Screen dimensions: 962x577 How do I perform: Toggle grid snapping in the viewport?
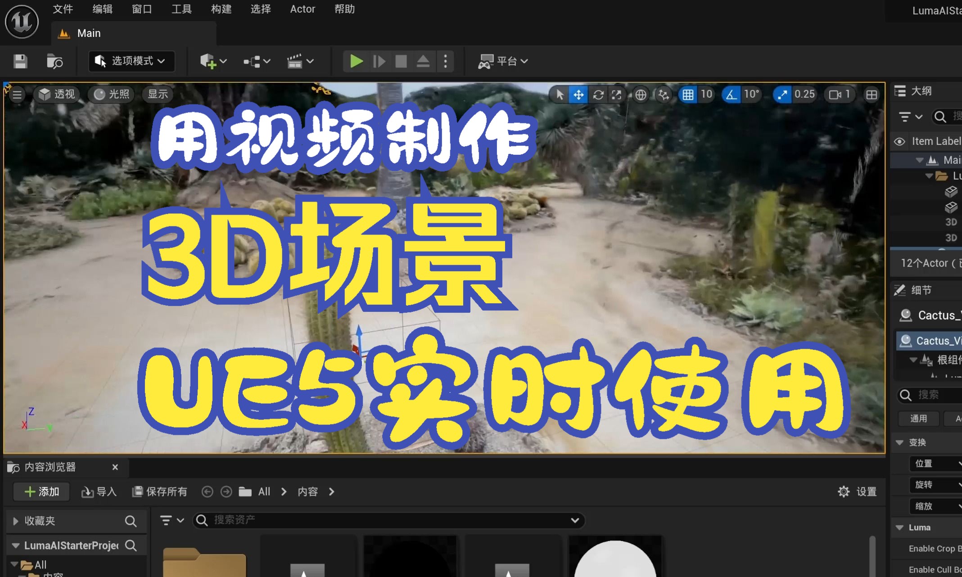point(687,95)
